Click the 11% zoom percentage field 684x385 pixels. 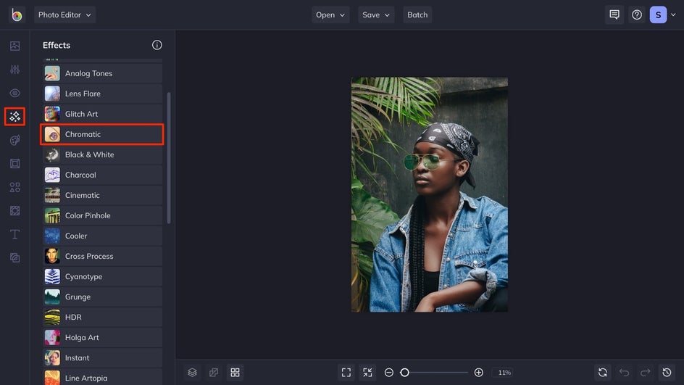click(x=504, y=373)
